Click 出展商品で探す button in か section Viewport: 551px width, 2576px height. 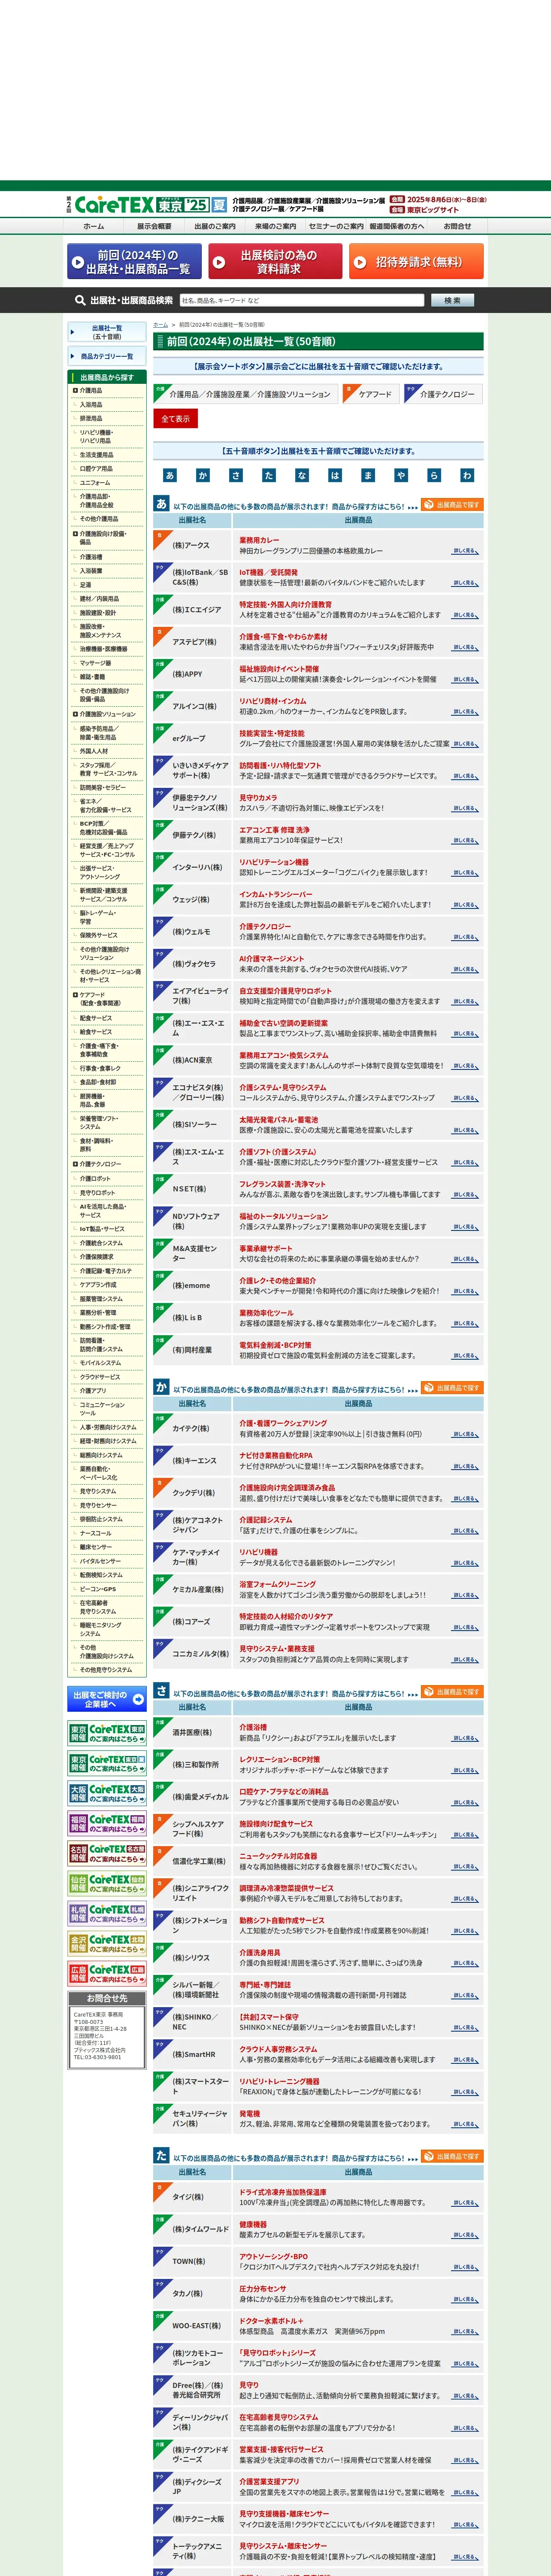(451, 1388)
